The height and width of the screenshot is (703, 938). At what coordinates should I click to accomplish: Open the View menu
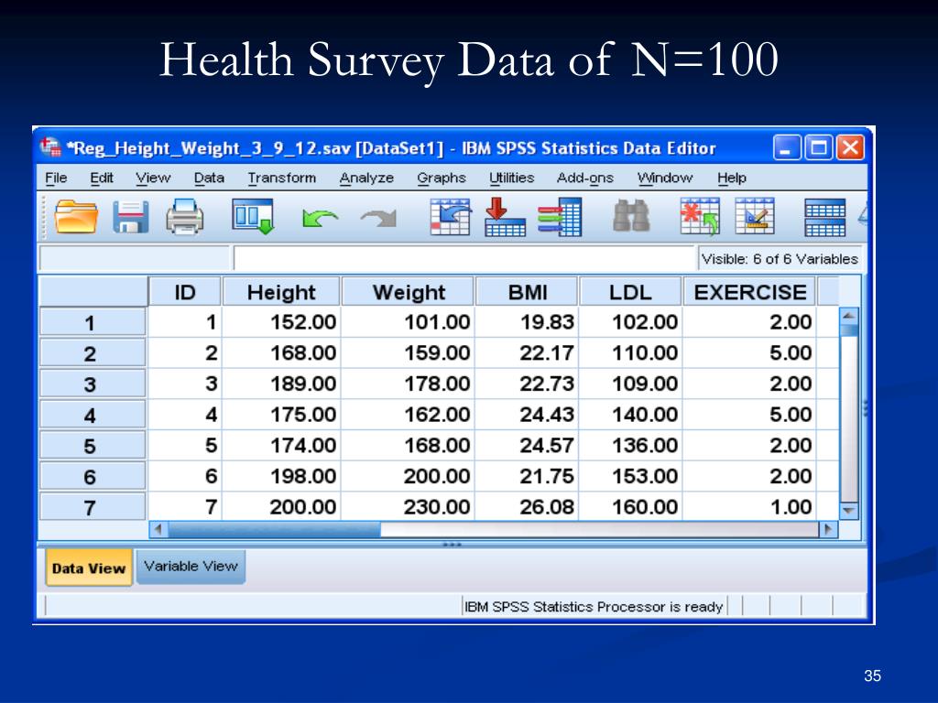(x=153, y=178)
